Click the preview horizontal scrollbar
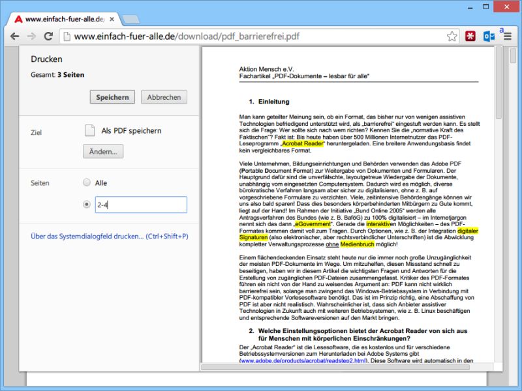Screen dimensions: 522x391 click(335, 367)
